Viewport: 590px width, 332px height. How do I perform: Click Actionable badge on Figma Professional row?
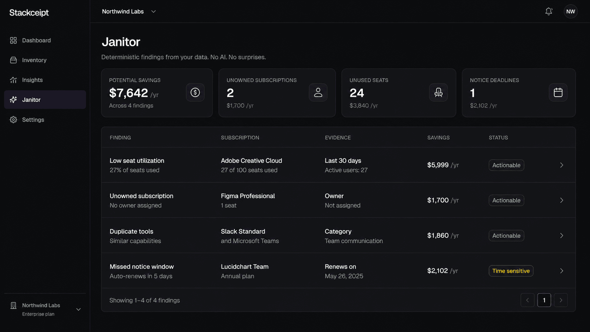506,200
